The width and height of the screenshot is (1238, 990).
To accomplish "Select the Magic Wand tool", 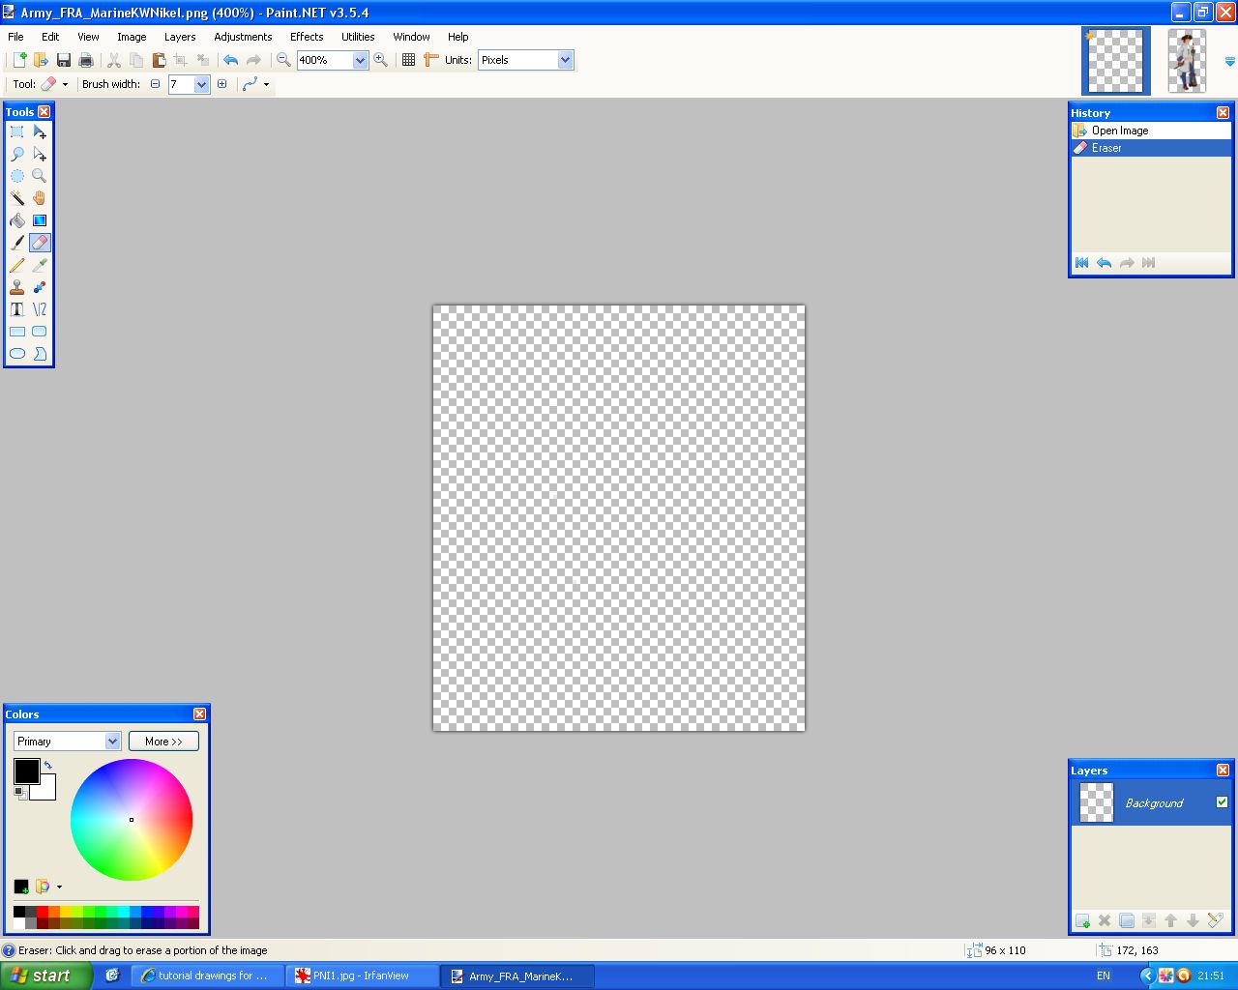I will (x=17, y=198).
